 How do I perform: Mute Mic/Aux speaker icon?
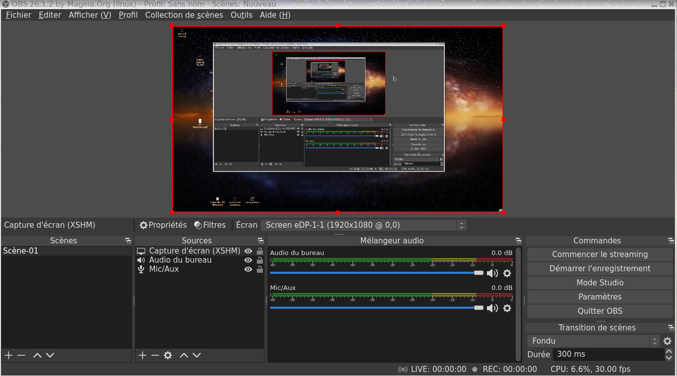pyautogui.click(x=492, y=308)
